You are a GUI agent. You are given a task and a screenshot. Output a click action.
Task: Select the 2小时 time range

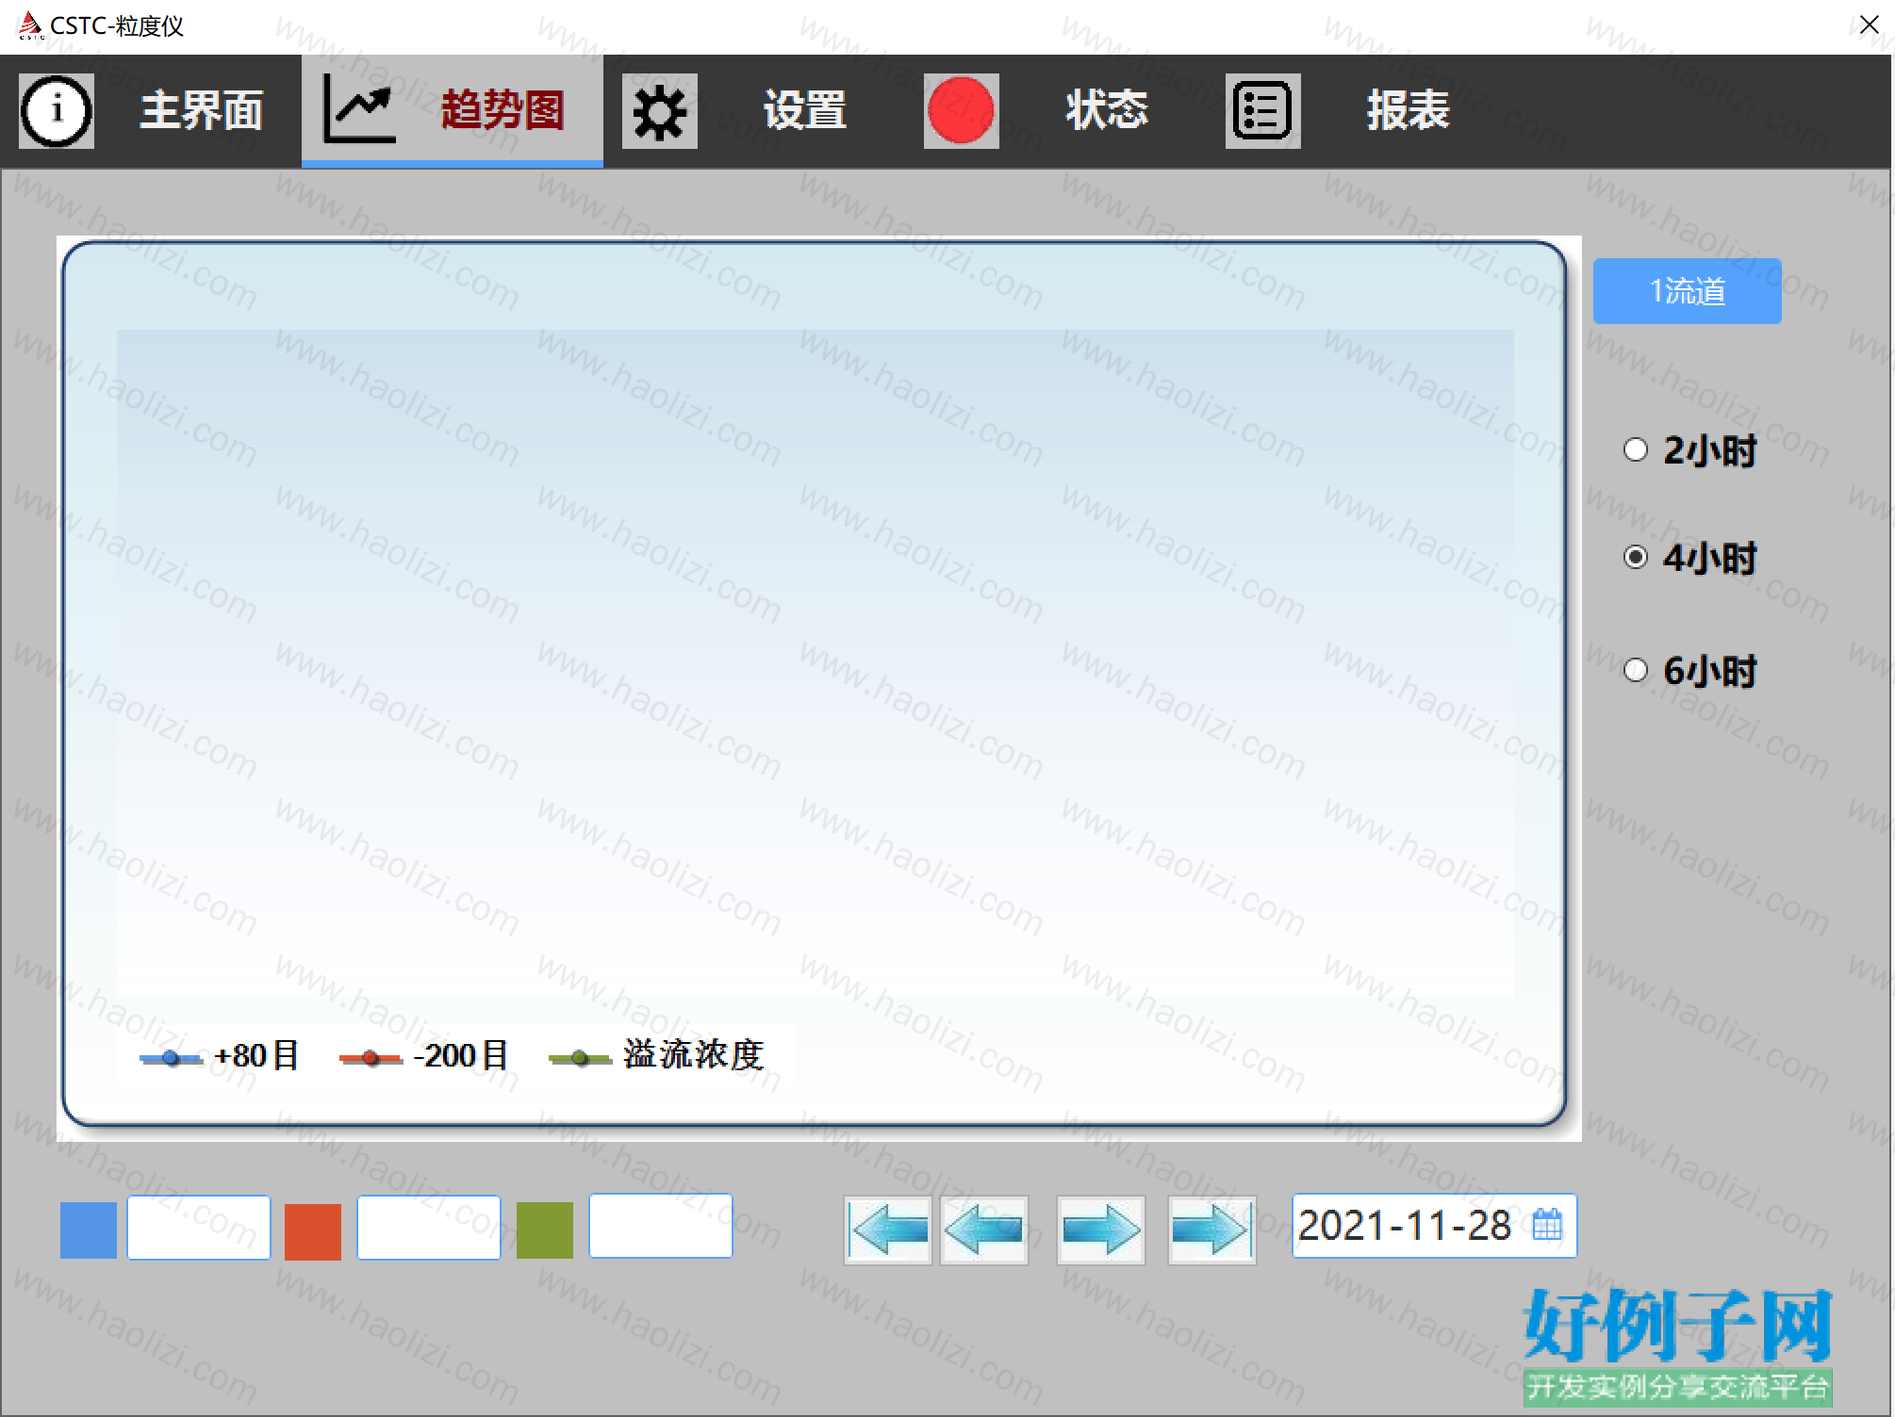[x=1689, y=450]
